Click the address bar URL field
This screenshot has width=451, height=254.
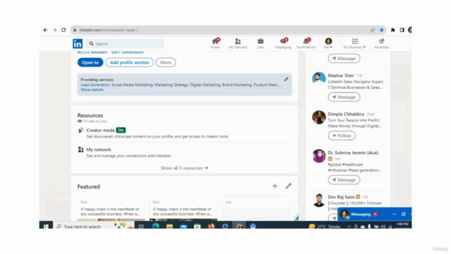218,30
